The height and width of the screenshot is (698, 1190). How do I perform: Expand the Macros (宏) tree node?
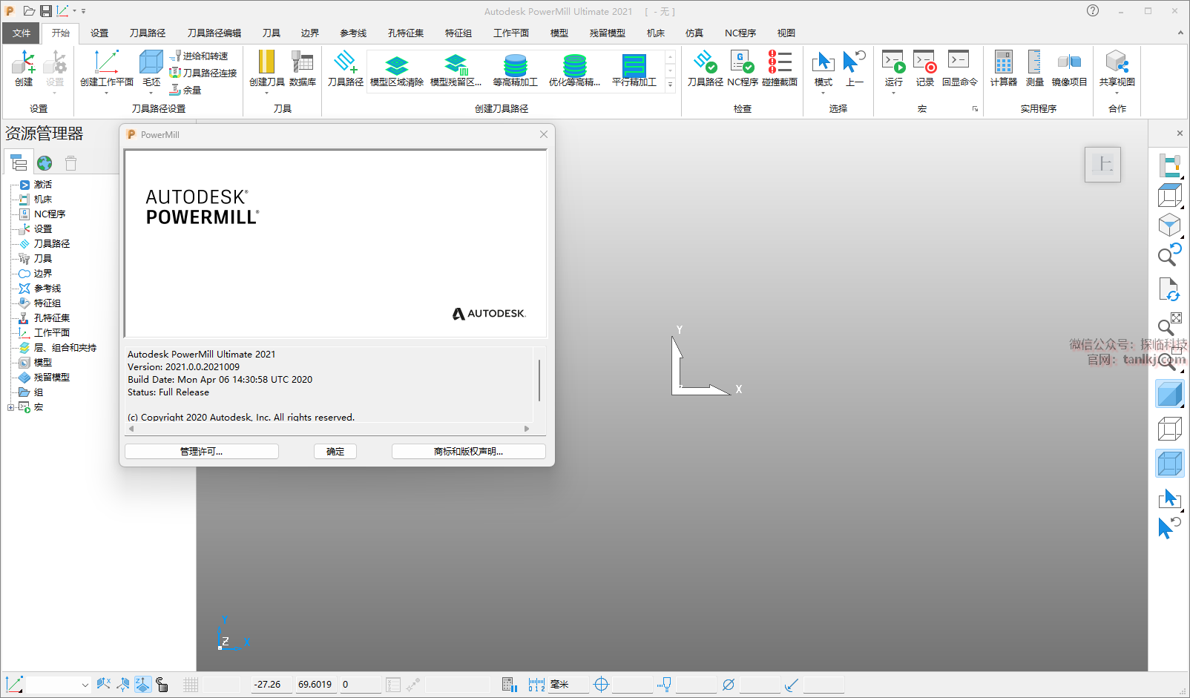pos(10,407)
